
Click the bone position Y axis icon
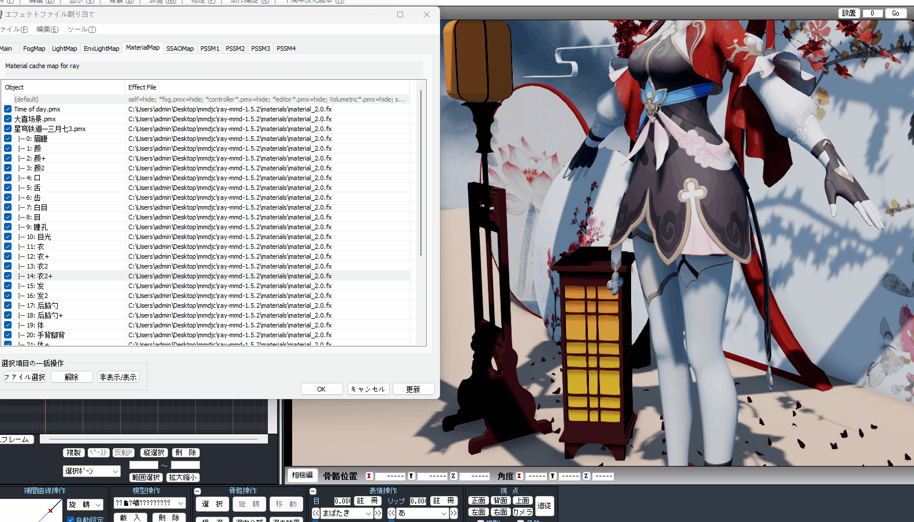tap(411, 476)
